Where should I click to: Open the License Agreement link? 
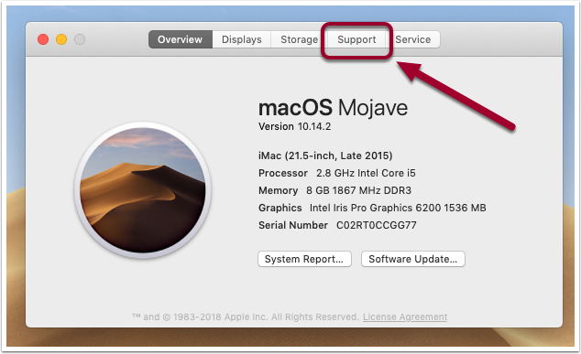pos(405,317)
